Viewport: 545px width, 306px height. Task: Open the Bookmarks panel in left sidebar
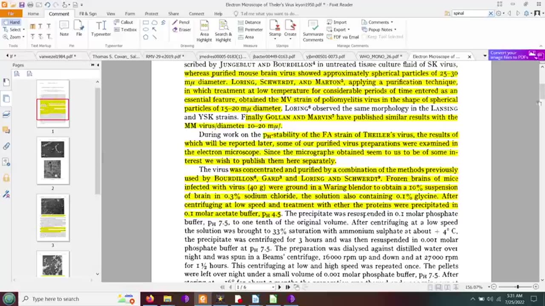[6, 82]
